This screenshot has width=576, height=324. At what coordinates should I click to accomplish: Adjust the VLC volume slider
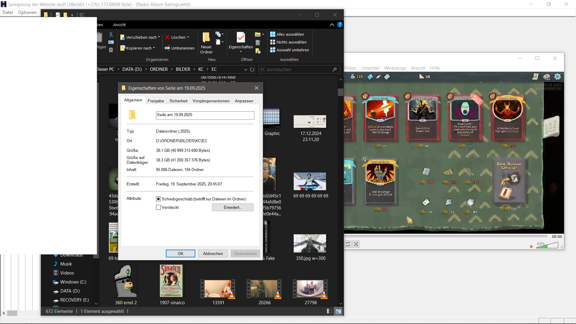[547, 246]
